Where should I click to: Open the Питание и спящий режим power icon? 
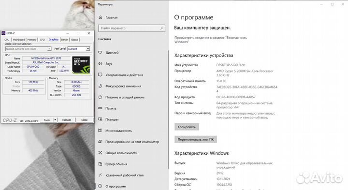click(x=101, y=97)
